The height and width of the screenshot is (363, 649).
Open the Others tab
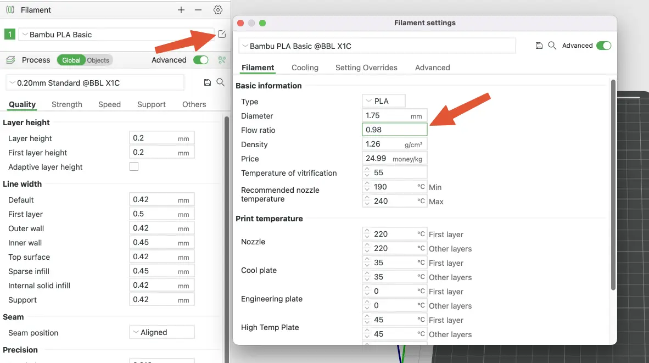(194, 104)
